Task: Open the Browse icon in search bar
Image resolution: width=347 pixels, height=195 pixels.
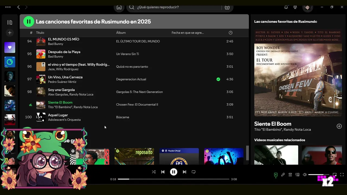Action: (x=227, y=7)
